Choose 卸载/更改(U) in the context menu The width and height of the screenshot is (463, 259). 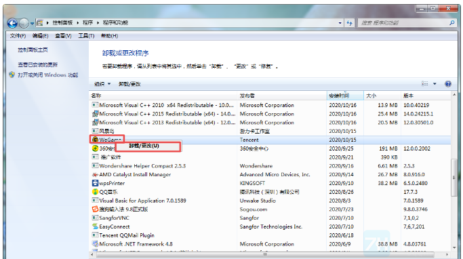pos(148,146)
